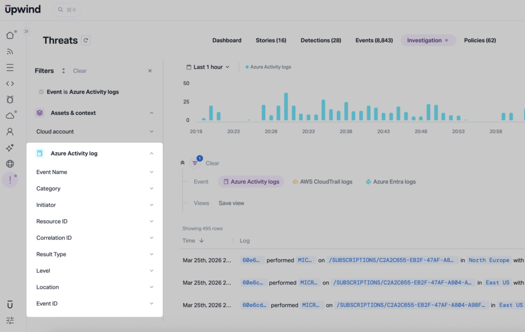The height and width of the screenshot is (332, 525).
Task: Click the refresh icon next to Threats heading
Action: (86, 40)
